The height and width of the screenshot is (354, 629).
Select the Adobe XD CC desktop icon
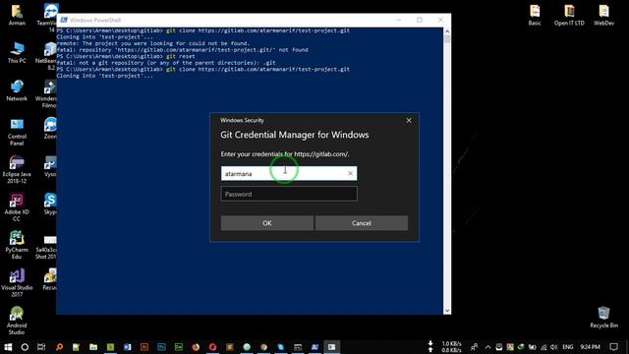pos(17,207)
